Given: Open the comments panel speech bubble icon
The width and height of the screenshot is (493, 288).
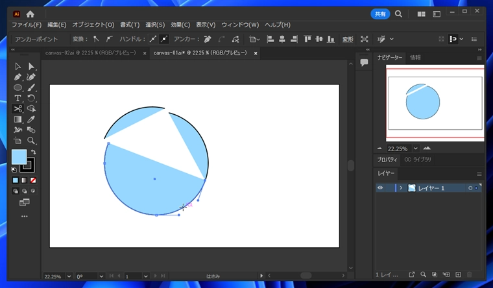Looking at the screenshot, I should coord(364,62).
